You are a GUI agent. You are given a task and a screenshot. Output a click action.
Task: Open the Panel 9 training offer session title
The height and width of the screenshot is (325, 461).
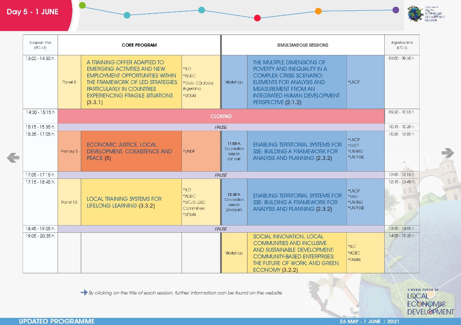coord(132,82)
